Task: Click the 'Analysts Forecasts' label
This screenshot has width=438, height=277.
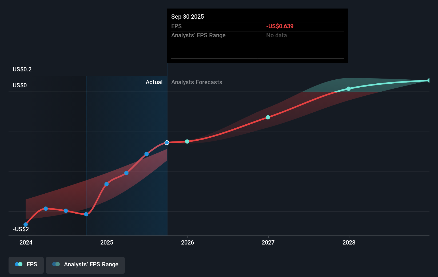Action: click(197, 82)
